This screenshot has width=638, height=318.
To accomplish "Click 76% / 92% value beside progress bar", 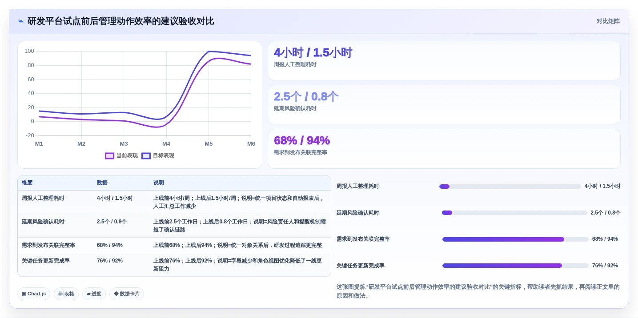I will click(x=605, y=266).
